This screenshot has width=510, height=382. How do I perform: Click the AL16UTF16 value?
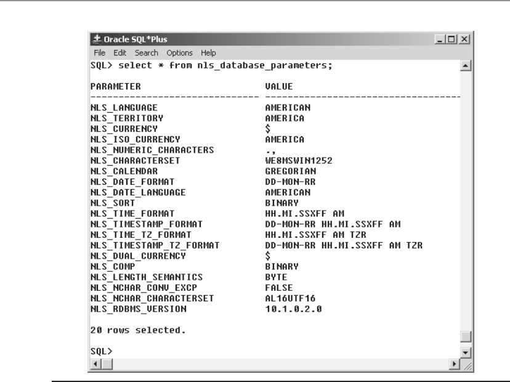click(x=290, y=298)
